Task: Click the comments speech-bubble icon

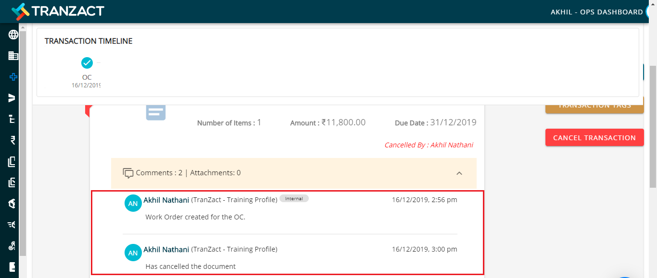Action: 128,173
